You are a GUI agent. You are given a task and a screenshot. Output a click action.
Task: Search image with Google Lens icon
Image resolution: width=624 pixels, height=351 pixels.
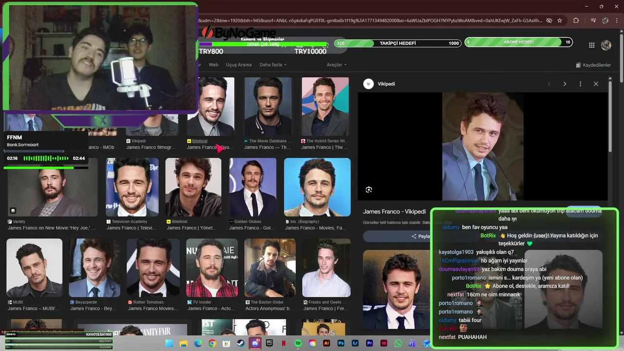click(369, 190)
